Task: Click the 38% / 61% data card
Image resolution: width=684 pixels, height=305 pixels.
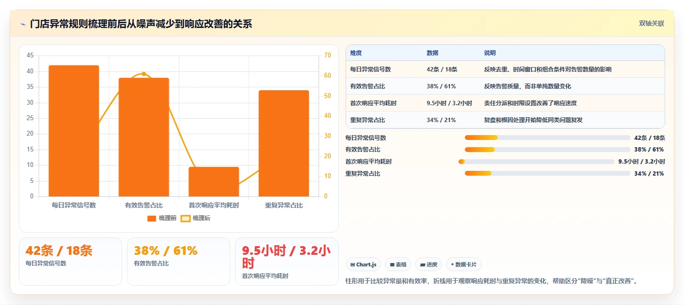Action: click(179, 262)
